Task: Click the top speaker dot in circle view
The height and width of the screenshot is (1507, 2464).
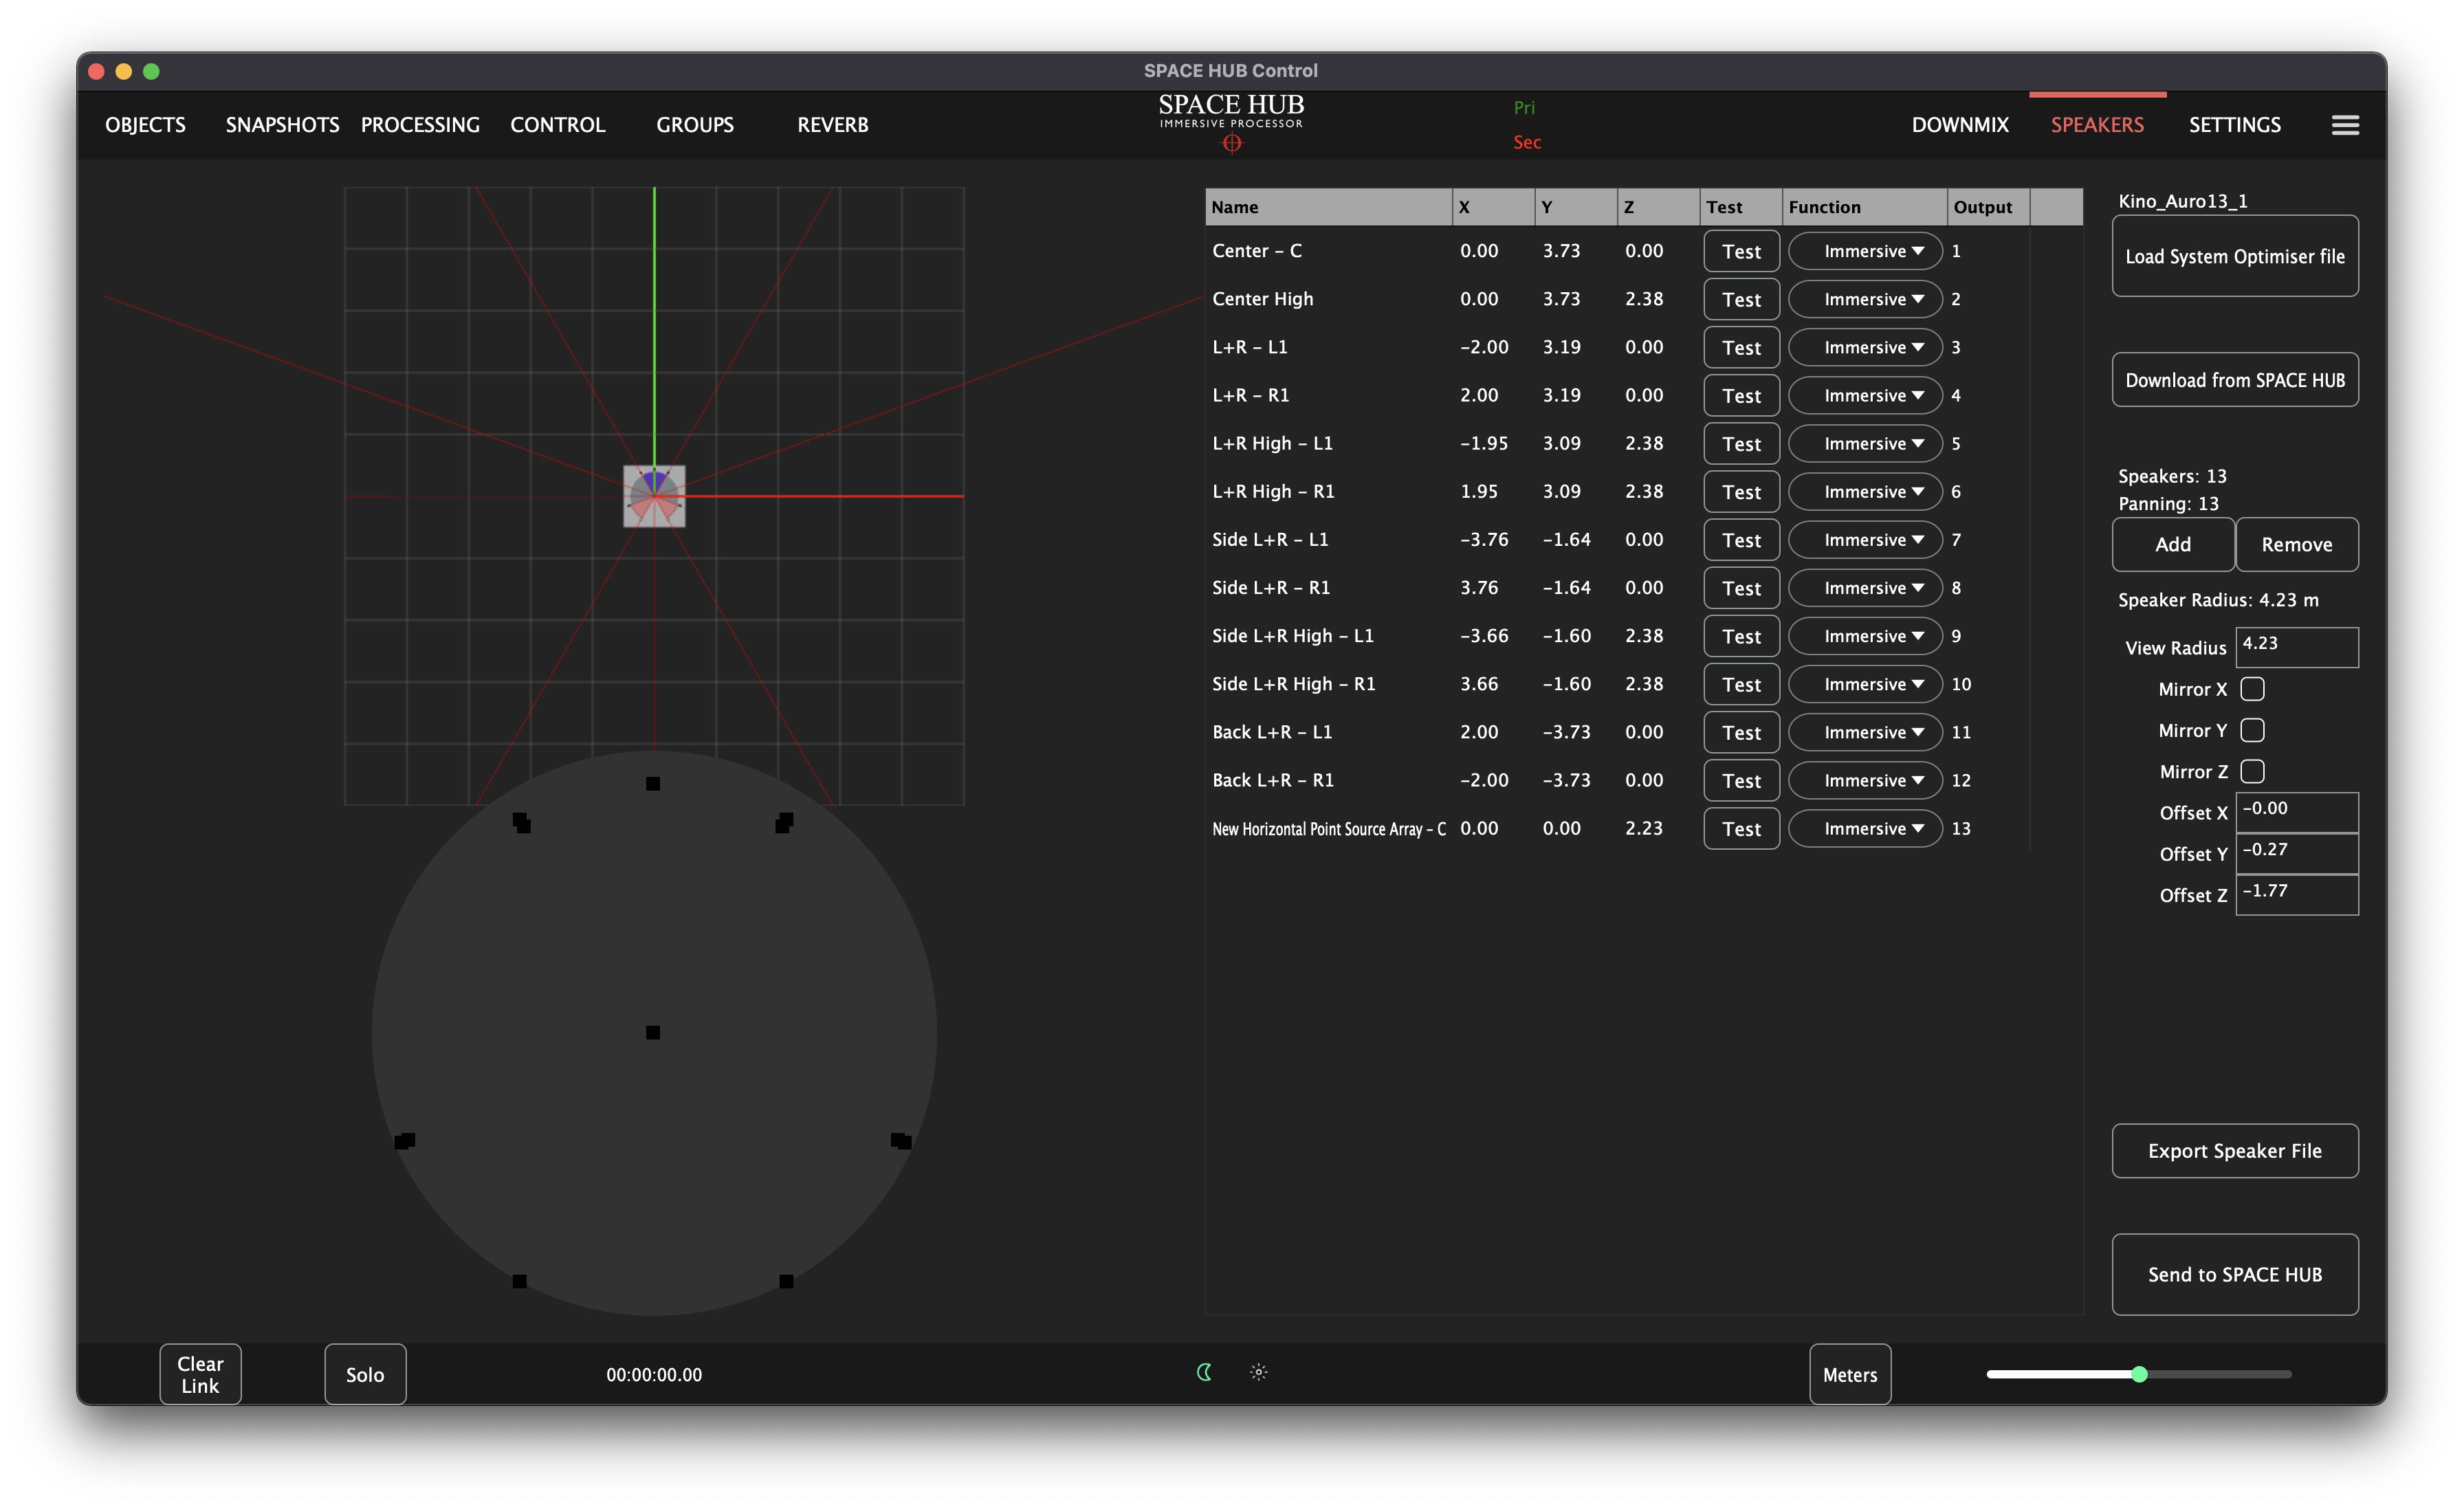Action: tap(653, 783)
